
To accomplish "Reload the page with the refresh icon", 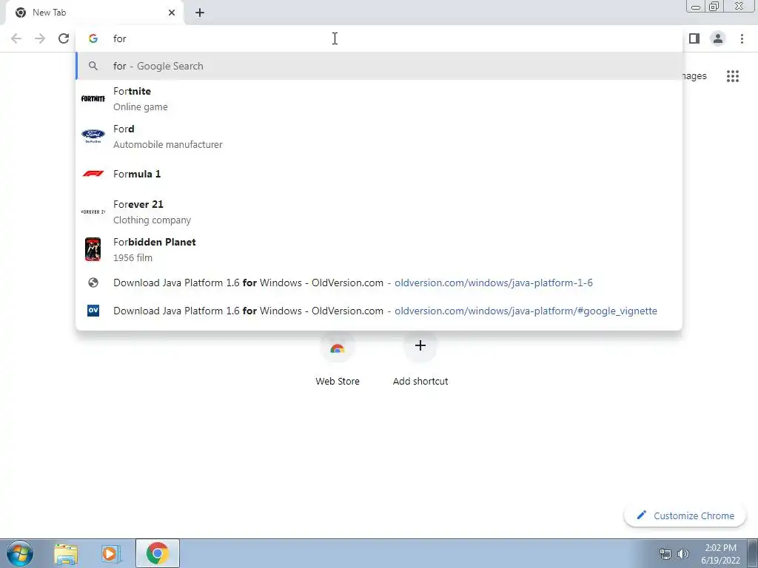I will point(64,38).
